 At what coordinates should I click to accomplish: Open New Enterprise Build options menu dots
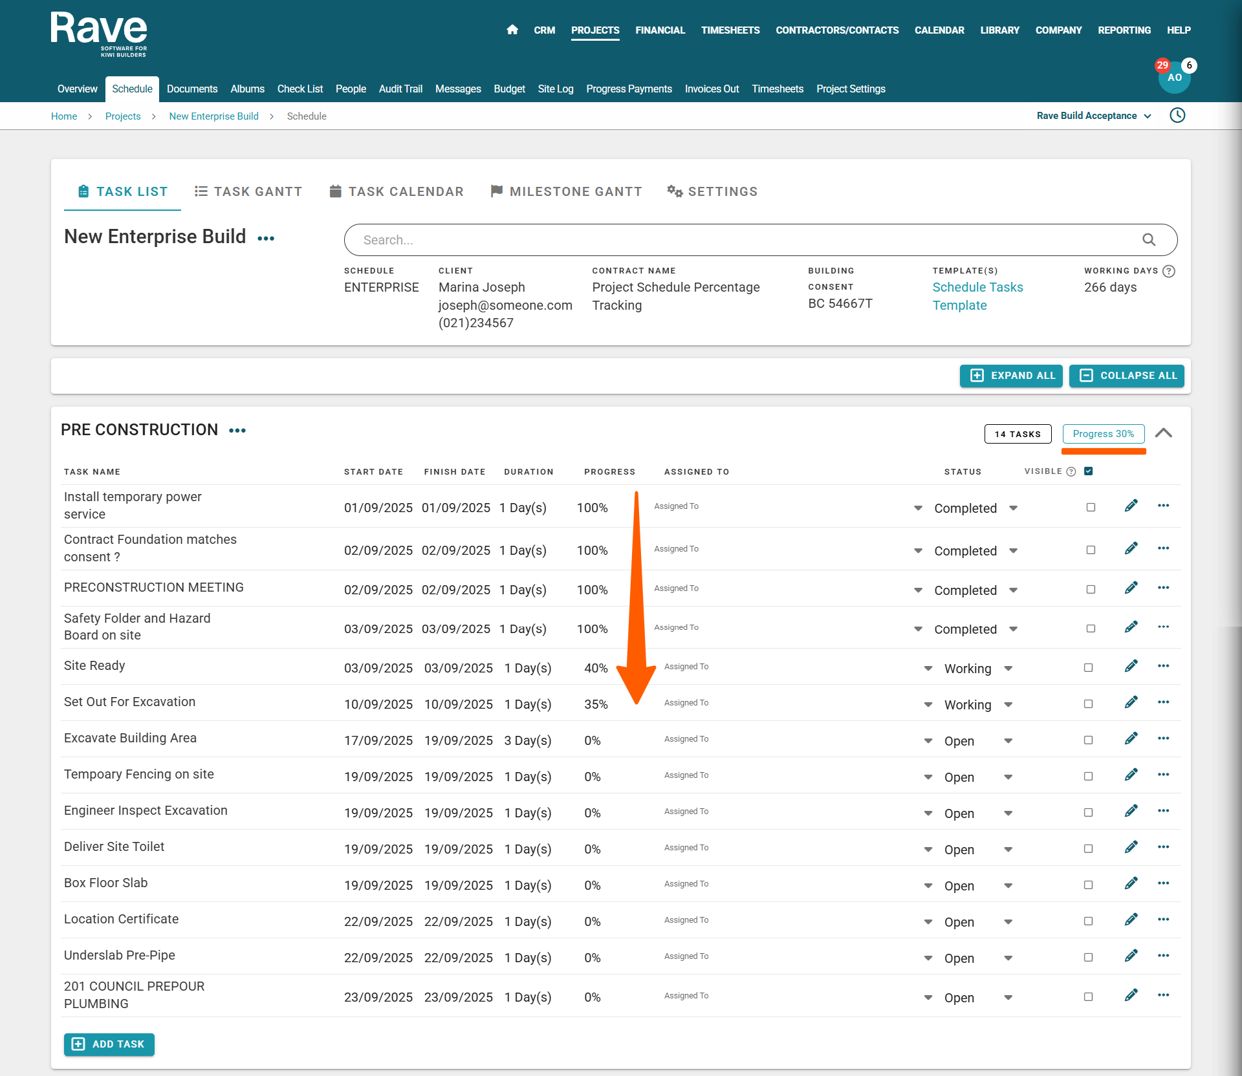(x=266, y=239)
